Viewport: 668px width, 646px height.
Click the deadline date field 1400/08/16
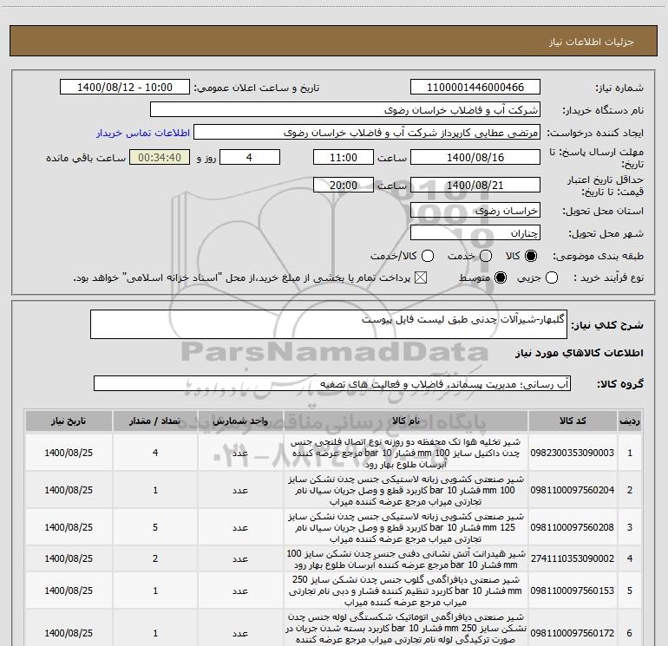[475, 157]
